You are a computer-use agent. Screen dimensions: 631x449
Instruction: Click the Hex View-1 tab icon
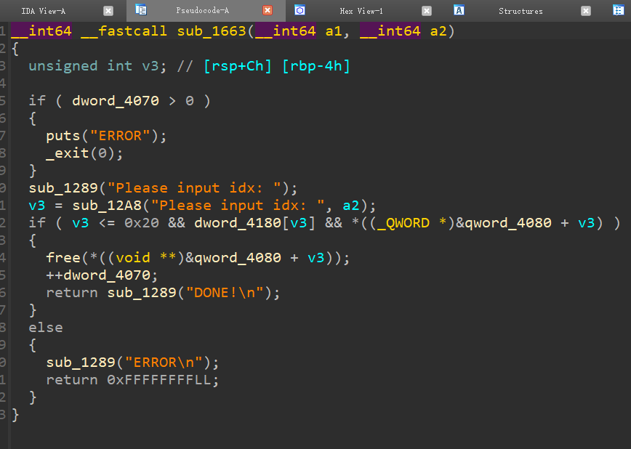(x=300, y=10)
